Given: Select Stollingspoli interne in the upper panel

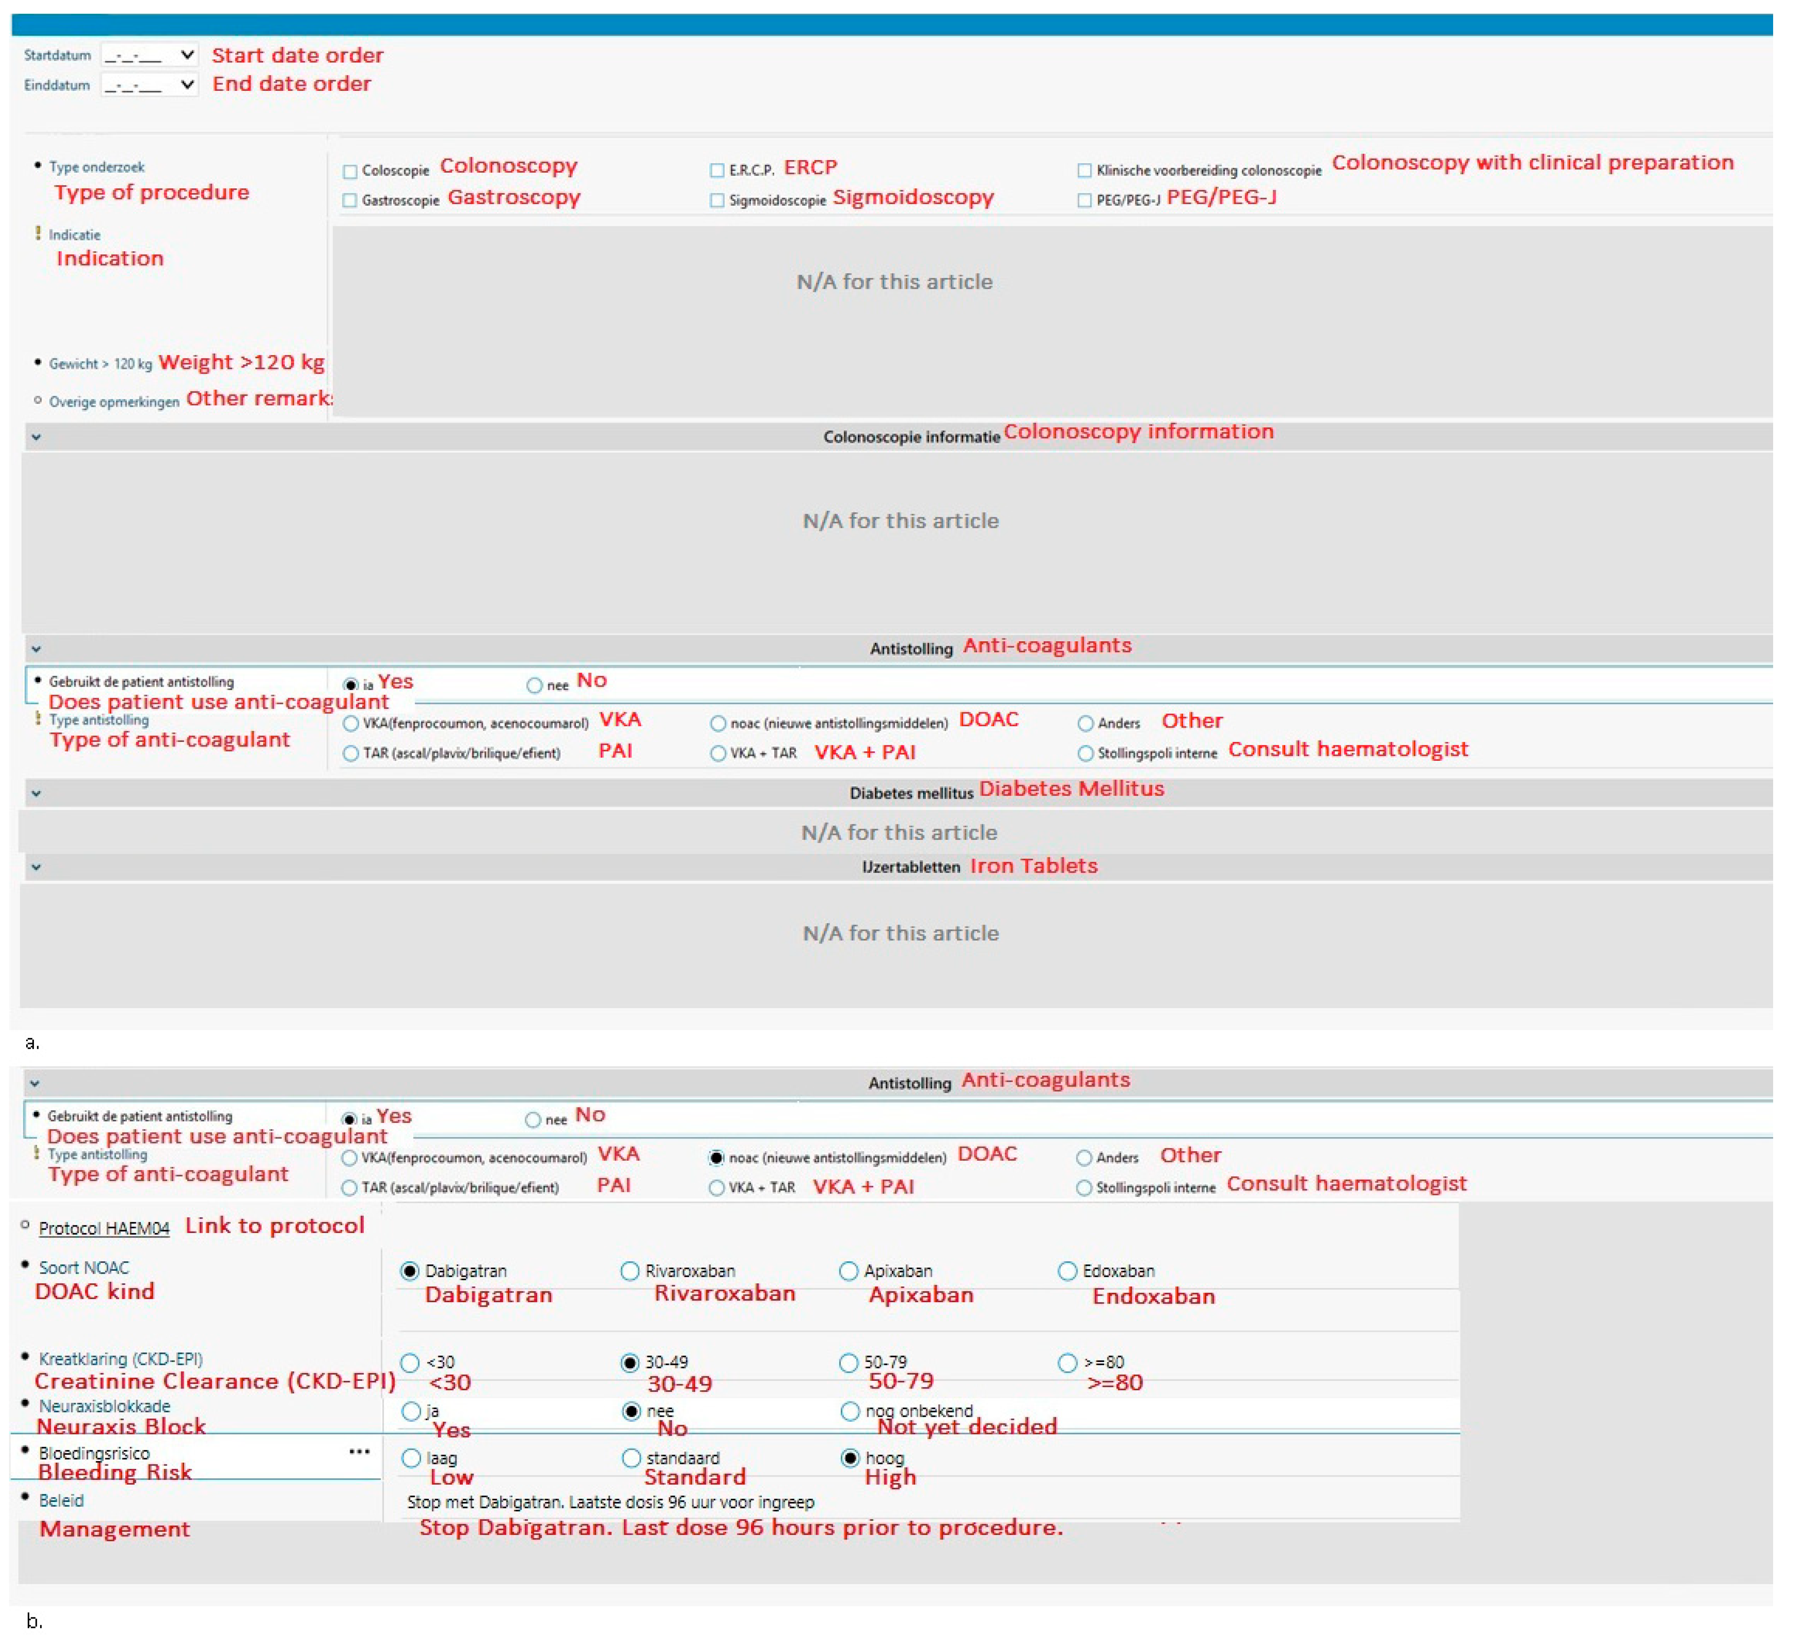Looking at the screenshot, I should (x=1085, y=753).
